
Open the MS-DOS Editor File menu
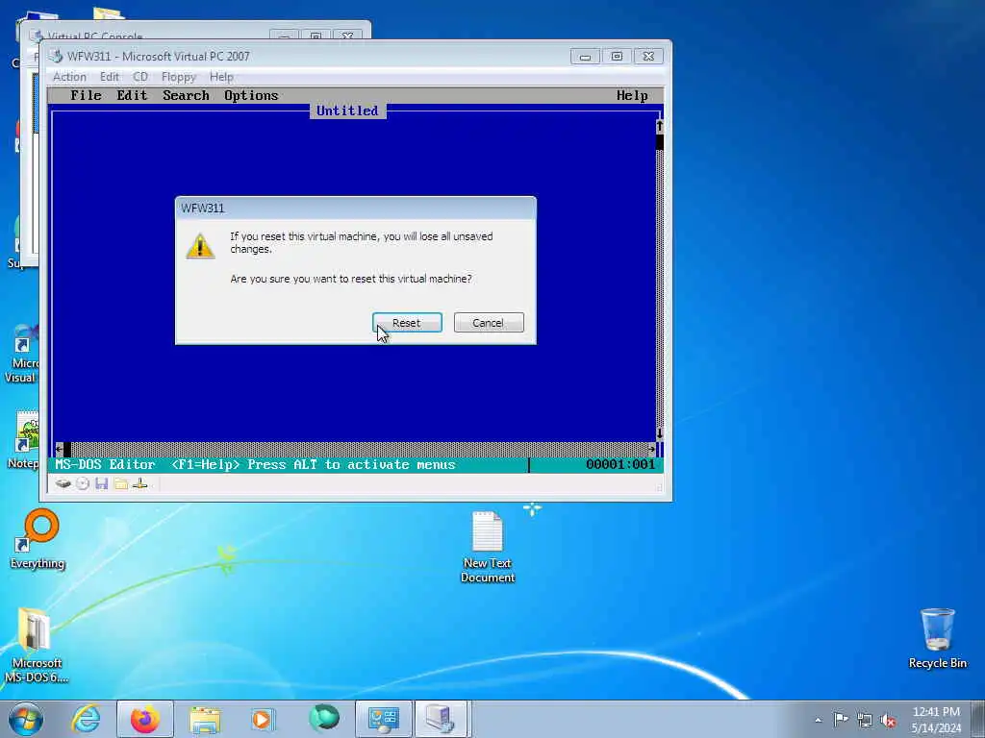pos(86,95)
